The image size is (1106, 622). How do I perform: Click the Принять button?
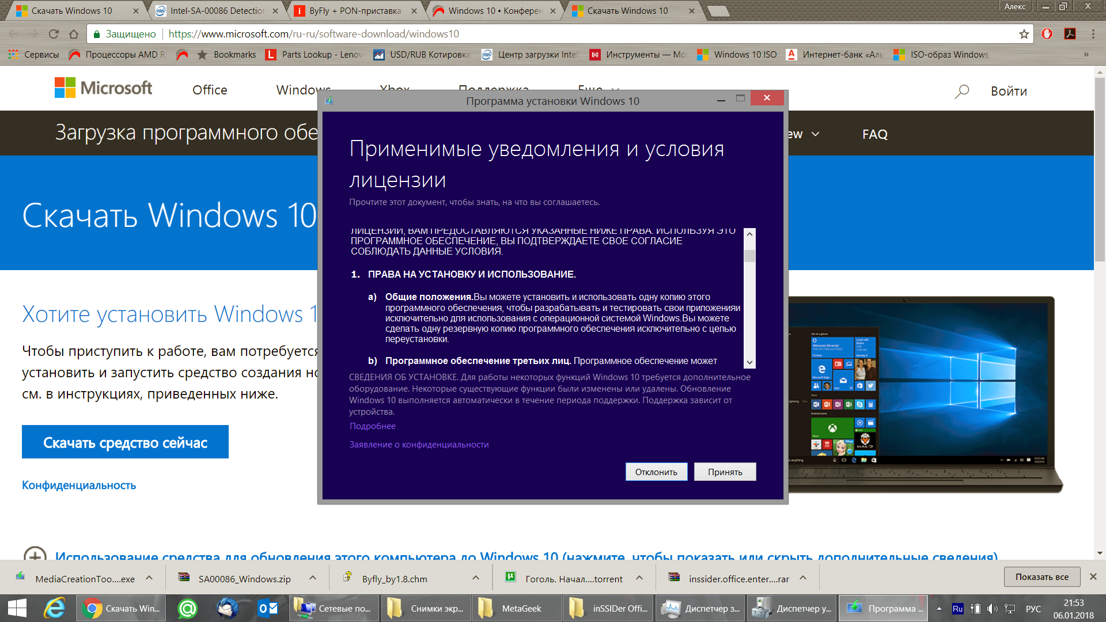point(725,472)
